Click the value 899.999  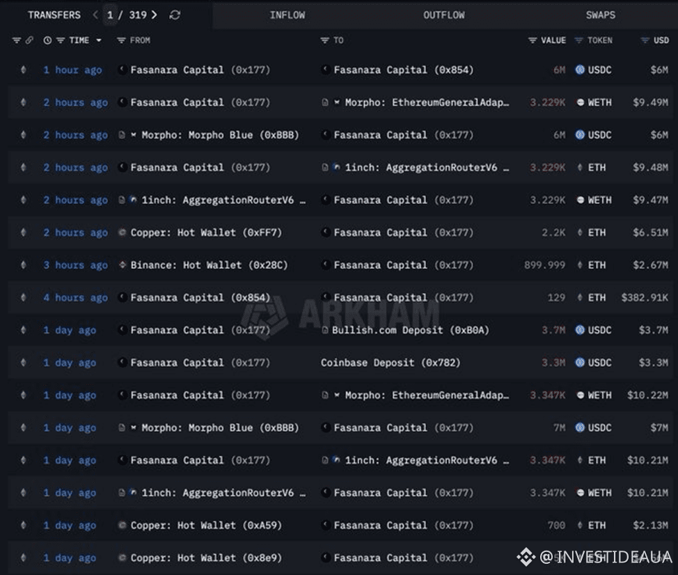click(x=544, y=265)
